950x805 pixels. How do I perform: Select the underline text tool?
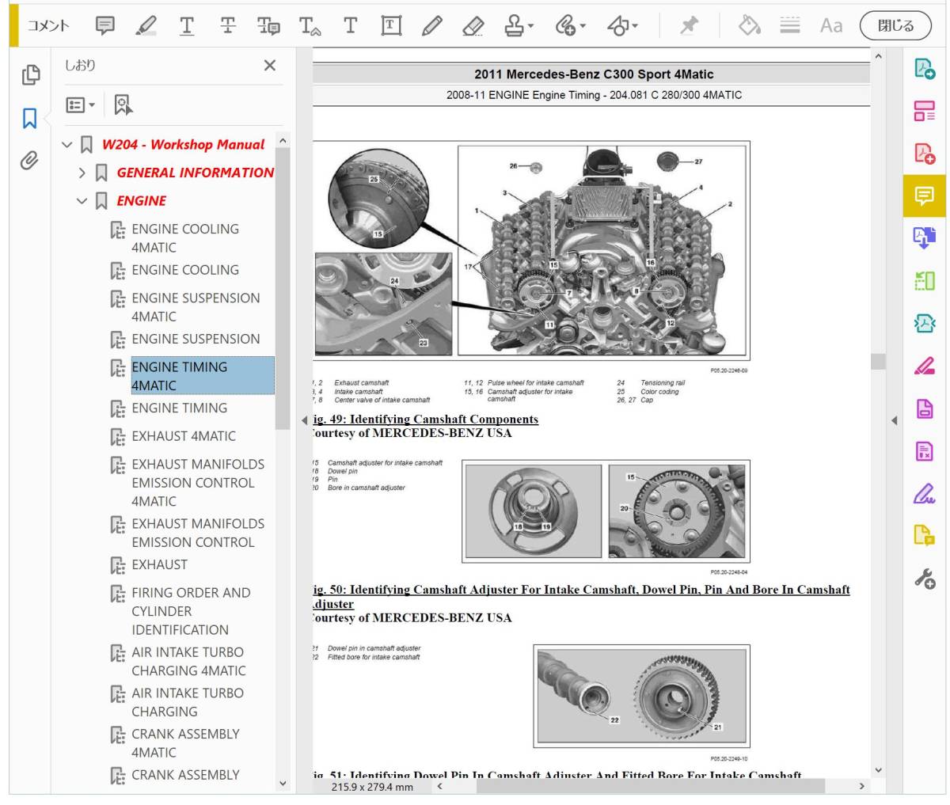pos(187,25)
